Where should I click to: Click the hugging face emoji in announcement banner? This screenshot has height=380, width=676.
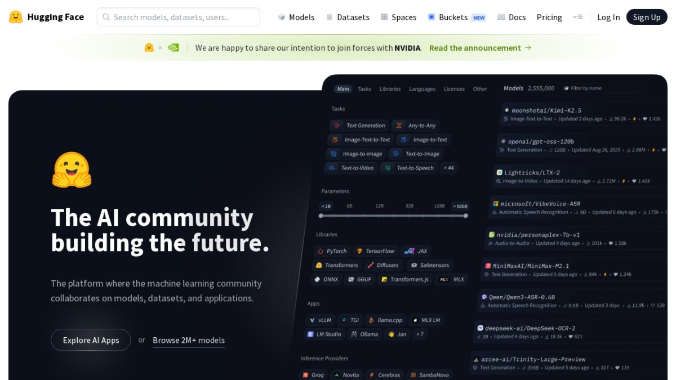[x=149, y=48]
